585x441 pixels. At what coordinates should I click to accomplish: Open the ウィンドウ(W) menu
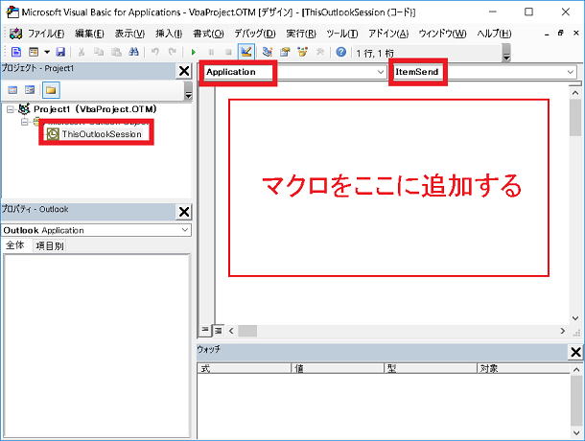[442, 34]
